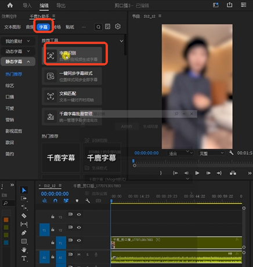
Task: Toggle insert sequences as nests button
Action: point(45,201)
